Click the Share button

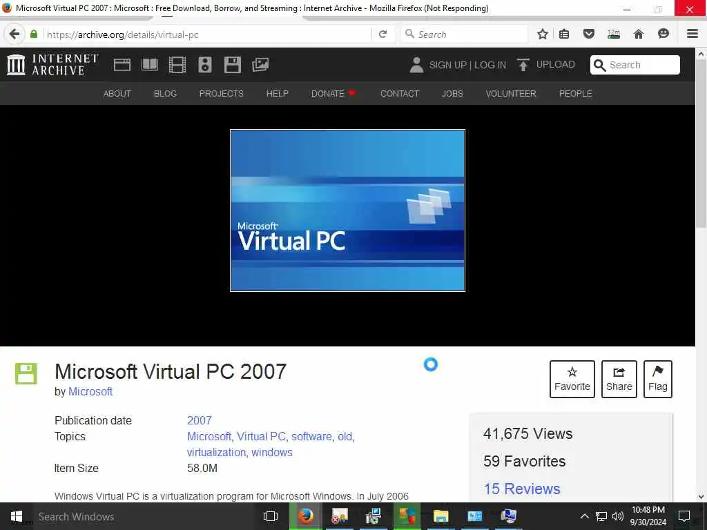pyautogui.click(x=619, y=379)
